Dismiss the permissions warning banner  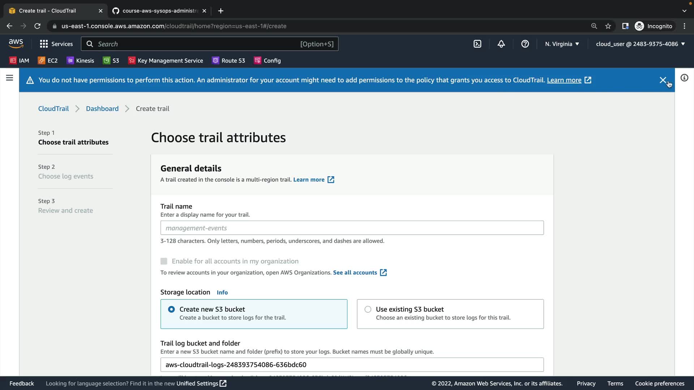click(x=663, y=80)
